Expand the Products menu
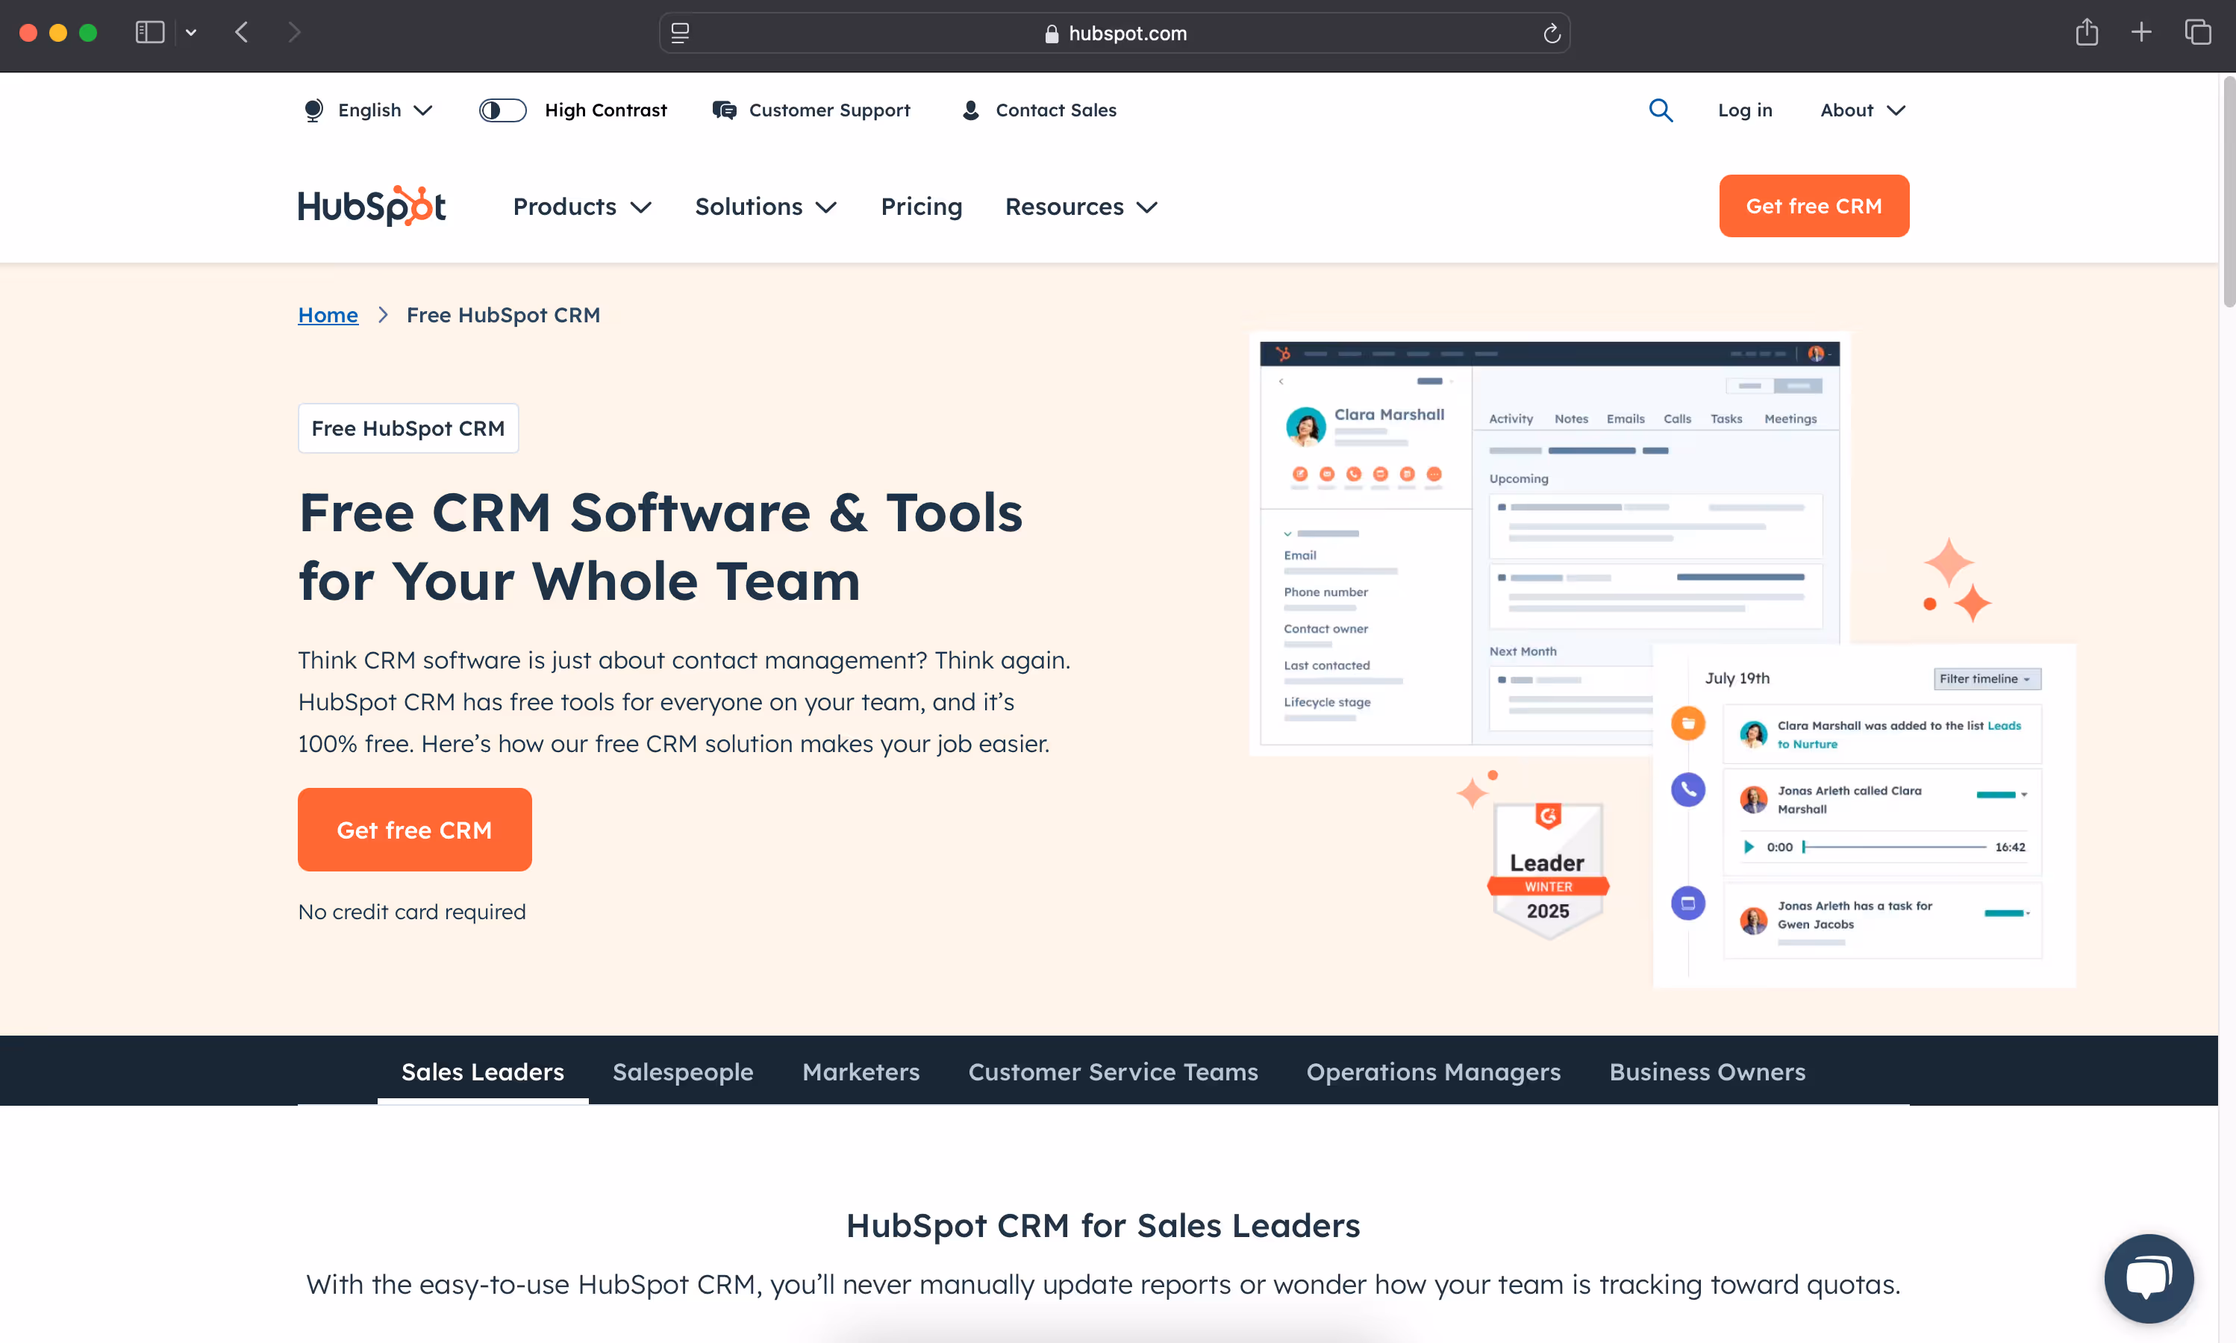The height and width of the screenshot is (1343, 2236). pos(582,207)
